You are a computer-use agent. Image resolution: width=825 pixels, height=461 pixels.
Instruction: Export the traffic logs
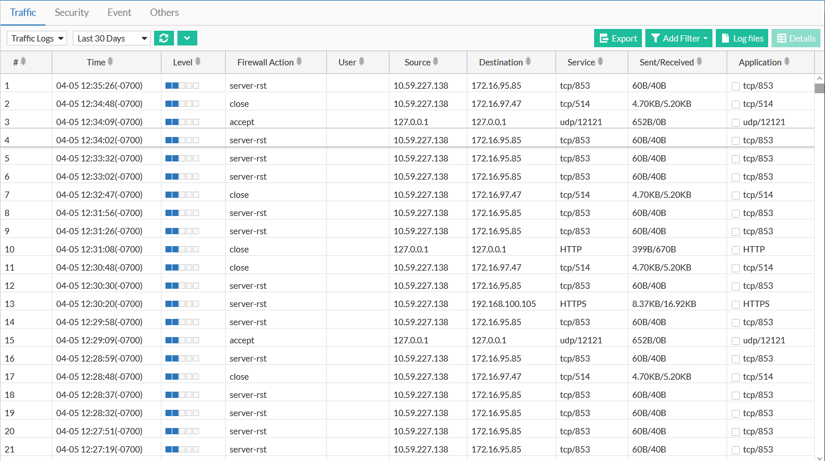617,38
